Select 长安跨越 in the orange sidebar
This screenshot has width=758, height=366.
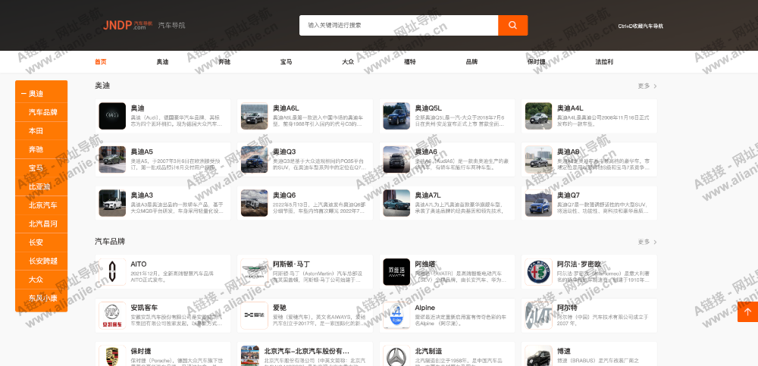click(x=43, y=261)
